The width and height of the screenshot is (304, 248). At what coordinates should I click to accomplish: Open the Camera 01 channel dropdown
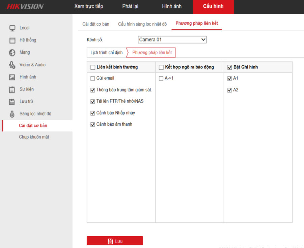172,40
